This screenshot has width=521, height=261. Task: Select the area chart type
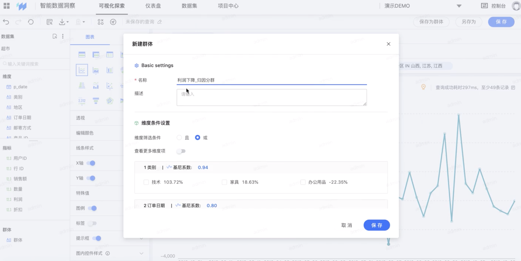tap(96, 70)
